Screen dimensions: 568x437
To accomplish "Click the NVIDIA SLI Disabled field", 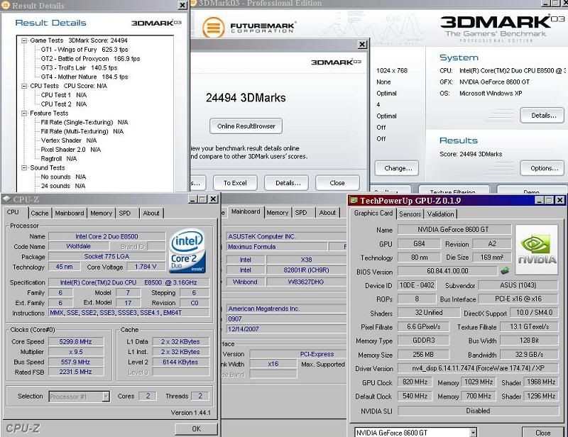I will coord(478,411).
